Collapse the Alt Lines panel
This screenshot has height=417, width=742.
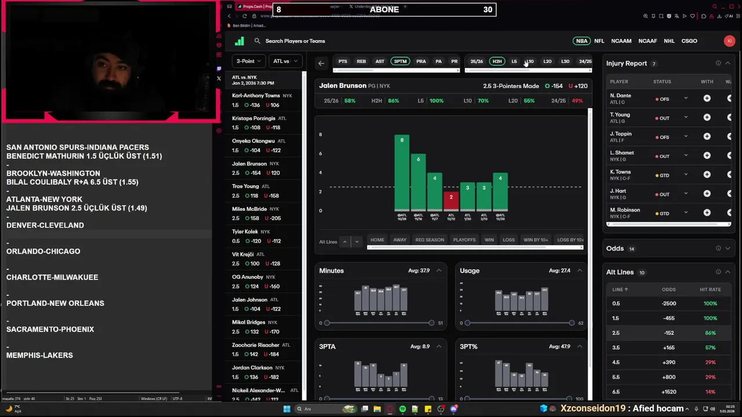[728, 272]
